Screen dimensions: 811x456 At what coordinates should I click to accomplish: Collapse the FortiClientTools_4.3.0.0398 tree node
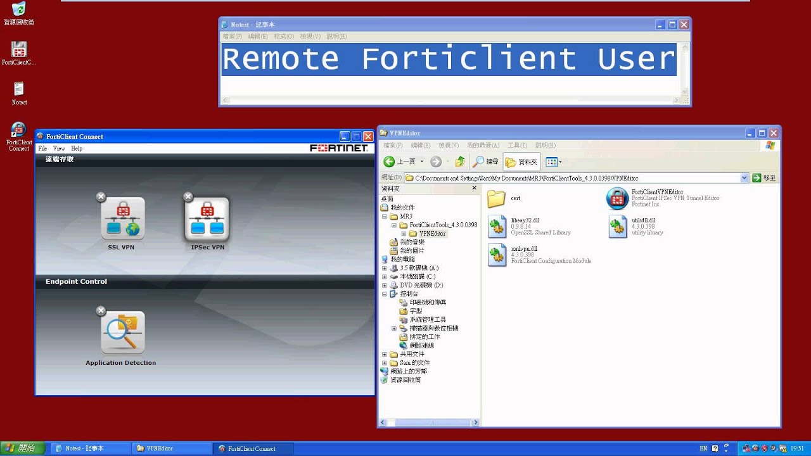[393, 225]
